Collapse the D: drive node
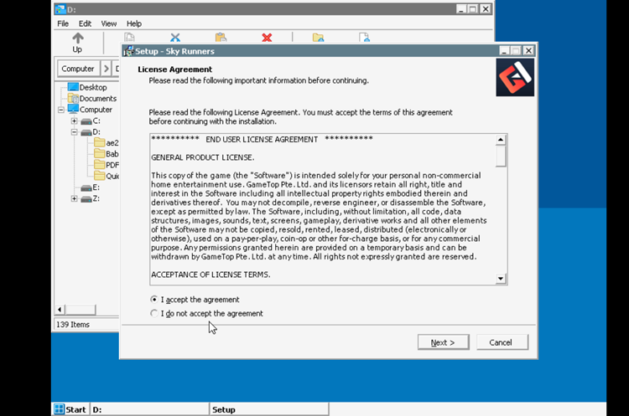The height and width of the screenshot is (416, 629). tap(74, 131)
